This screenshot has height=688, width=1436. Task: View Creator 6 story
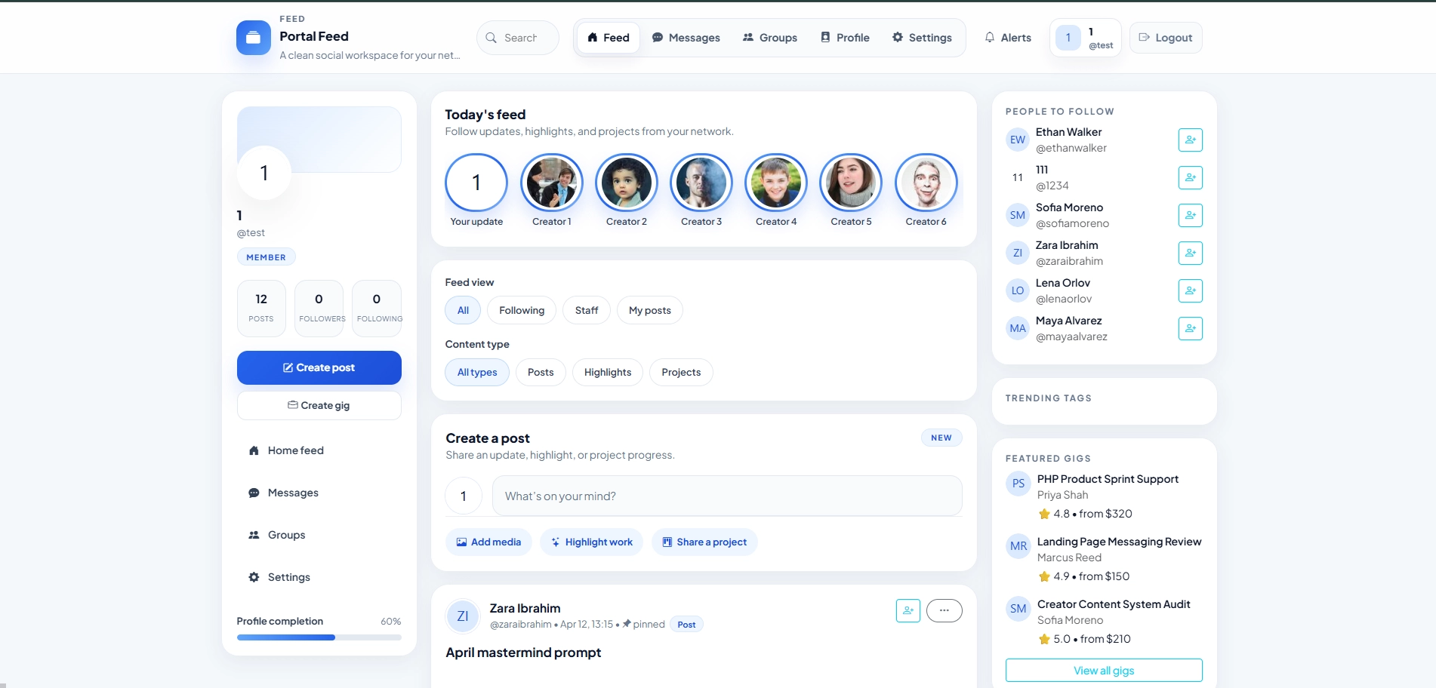926,183
